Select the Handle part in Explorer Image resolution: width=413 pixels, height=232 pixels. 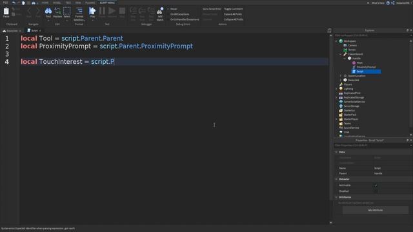click(356, 59)
